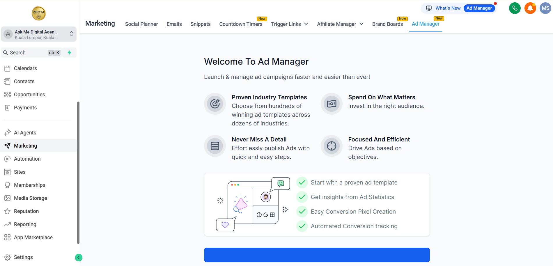Open Calendars from the sidebar
Screen dimensions: 553x266
coord(25,68)
